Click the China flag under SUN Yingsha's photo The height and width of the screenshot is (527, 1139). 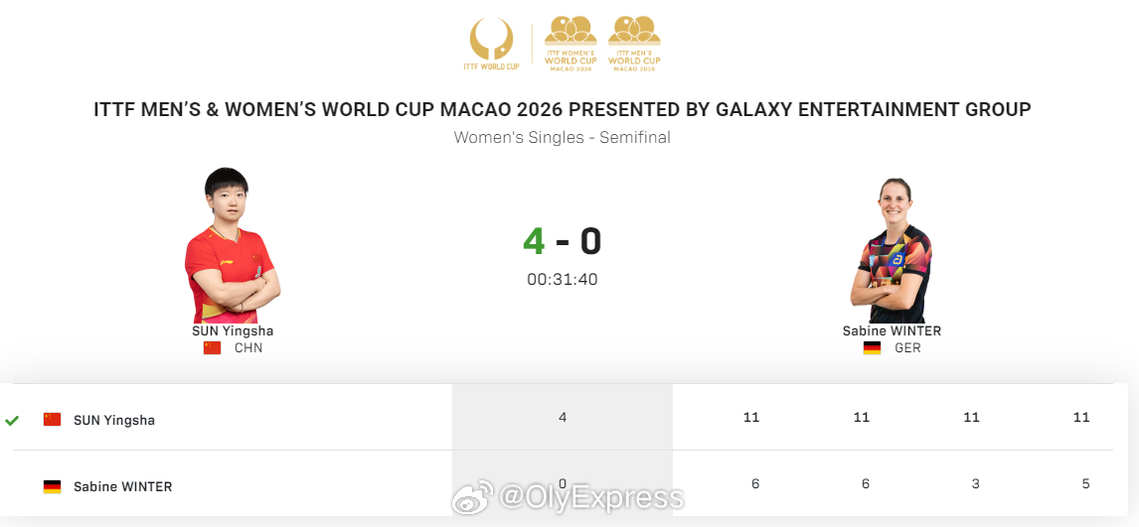(x=212, y=348)
